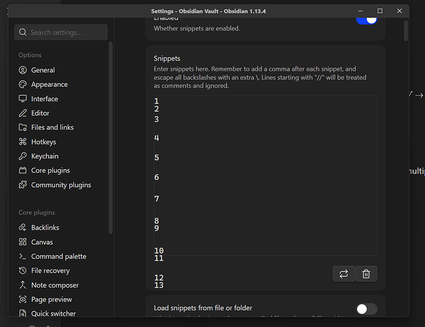Minimize the Settings window
The width and height of the screenshot is (425, 327).
(360, 11)
